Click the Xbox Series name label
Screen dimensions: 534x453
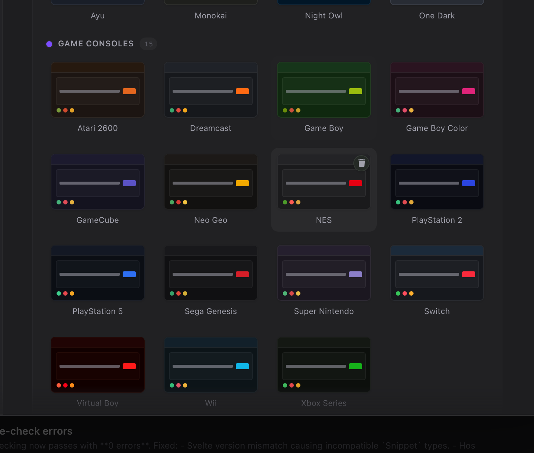pos(324,403)
